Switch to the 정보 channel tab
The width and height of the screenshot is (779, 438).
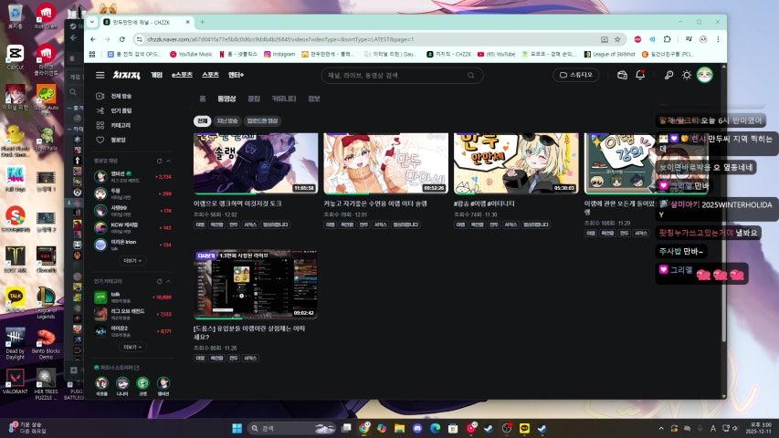(x=314, y=99)
